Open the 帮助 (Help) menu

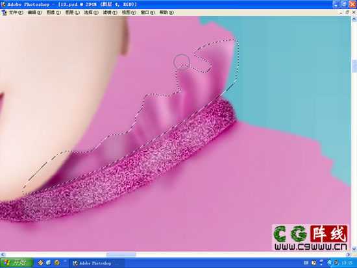coord(166,12)
